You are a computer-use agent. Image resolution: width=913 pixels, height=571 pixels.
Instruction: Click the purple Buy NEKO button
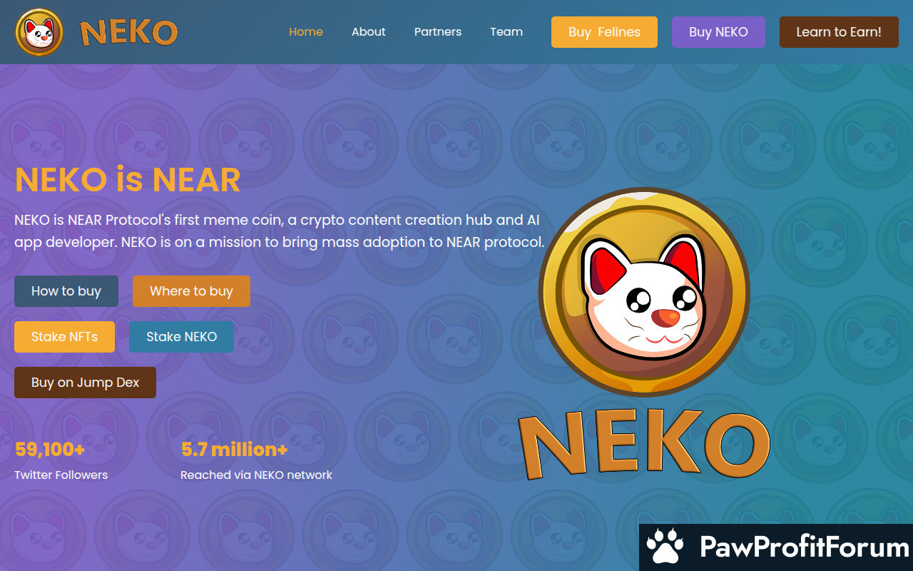[x=718, y=32]
